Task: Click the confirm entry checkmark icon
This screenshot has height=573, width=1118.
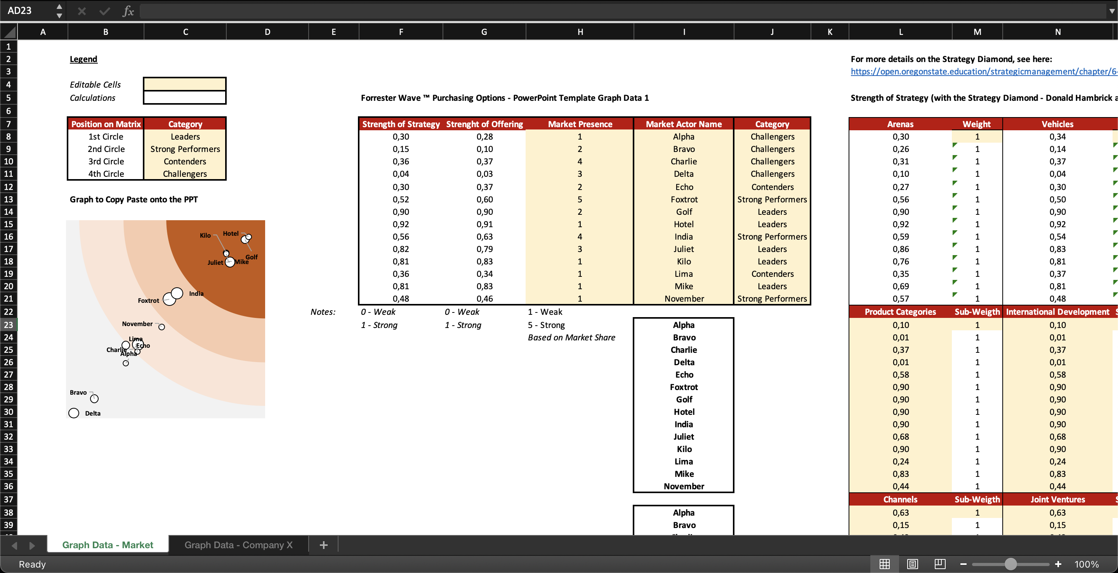Action: 104,11
